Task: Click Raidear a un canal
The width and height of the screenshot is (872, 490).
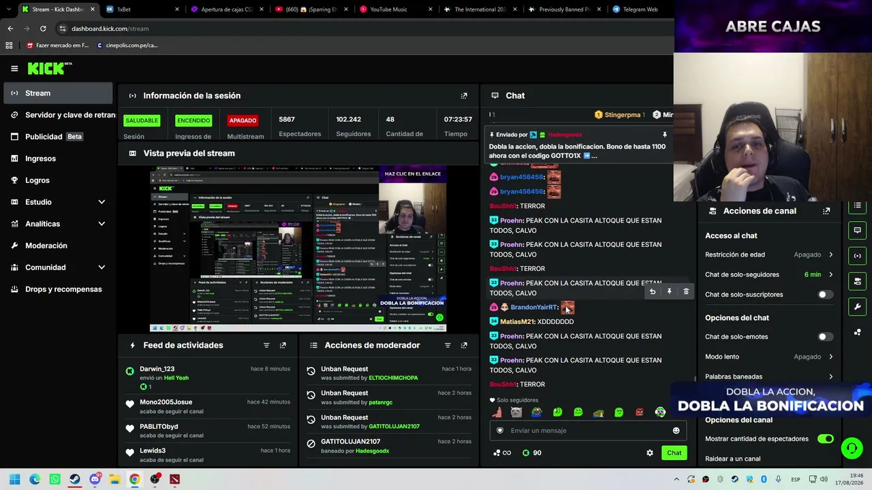Action: [x=732, y=459]
